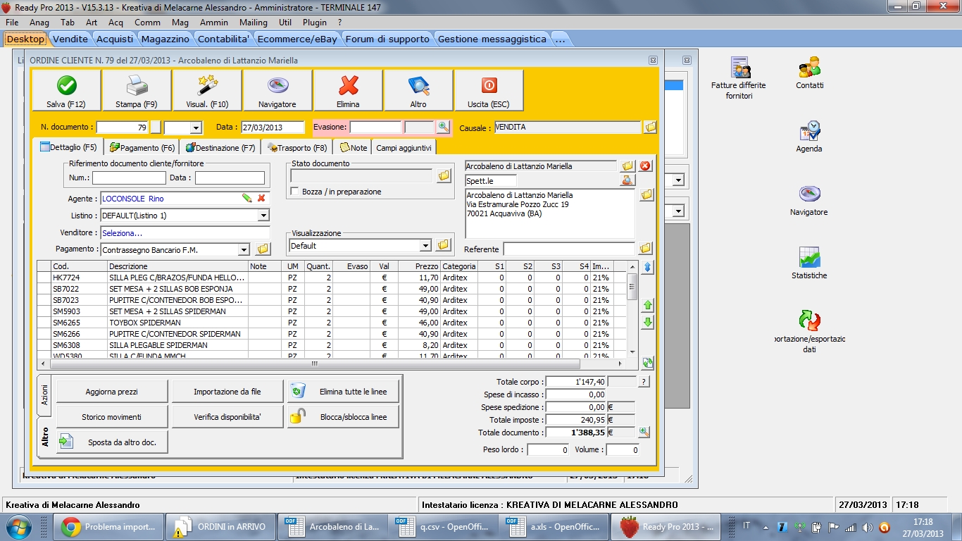Open the Agenda desktop icon
962x541 pixels.
[808, 136]
